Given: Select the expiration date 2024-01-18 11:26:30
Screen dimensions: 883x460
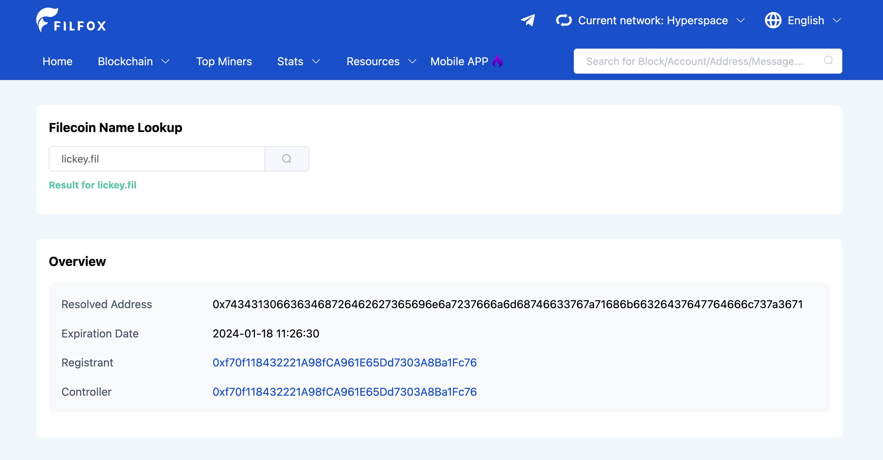Looking at the screenshot, I should pyautogui.click(x=266, y=333).
